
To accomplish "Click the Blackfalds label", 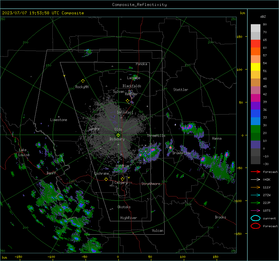I will coord(132,86).
